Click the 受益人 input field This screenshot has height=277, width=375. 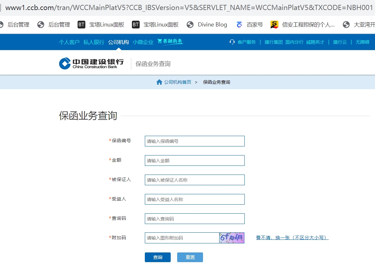[x=194, y=199]
